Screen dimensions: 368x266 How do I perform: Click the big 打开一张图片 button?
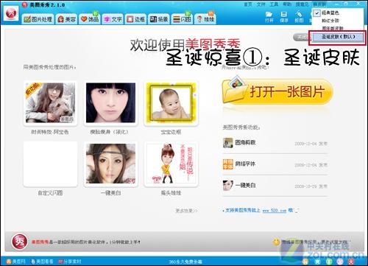[x=277, y=92]
